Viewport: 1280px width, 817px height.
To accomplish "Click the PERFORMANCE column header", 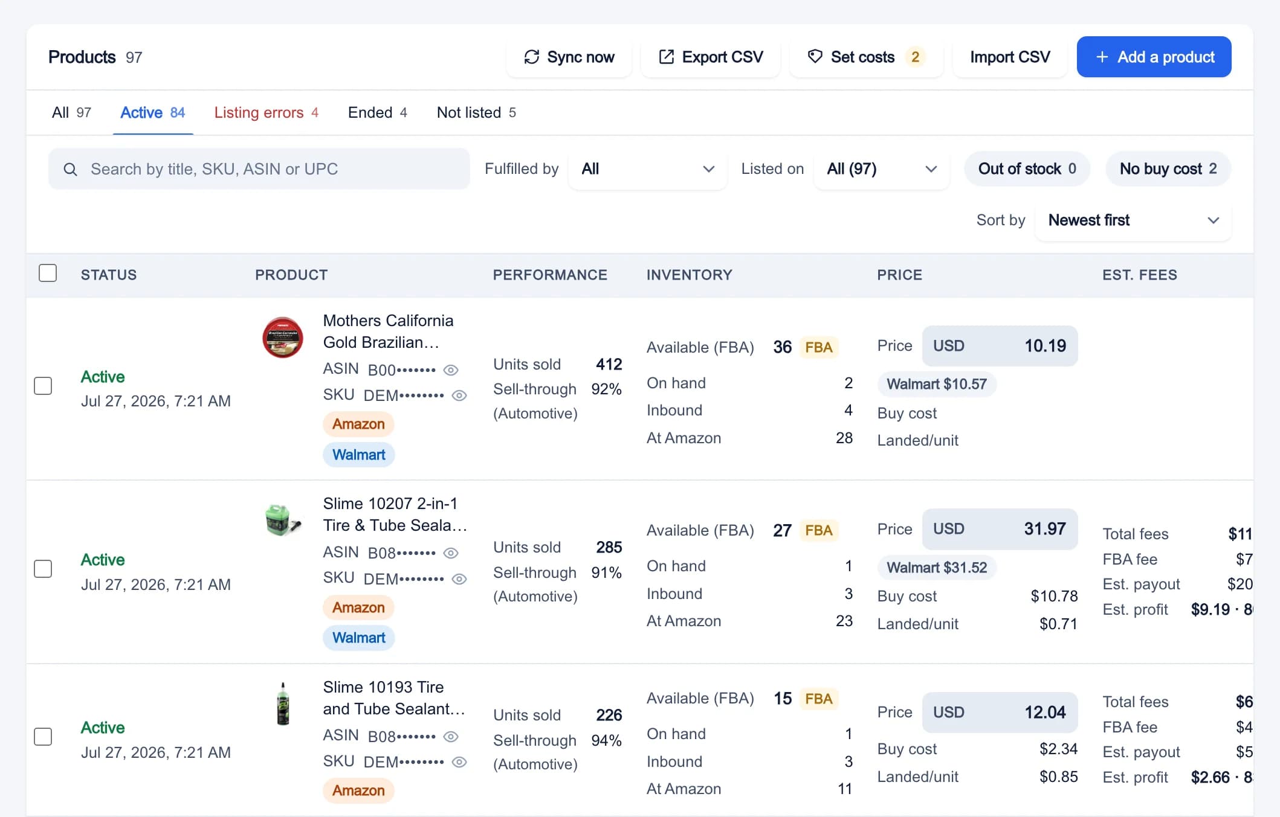I will pos(550,275).
